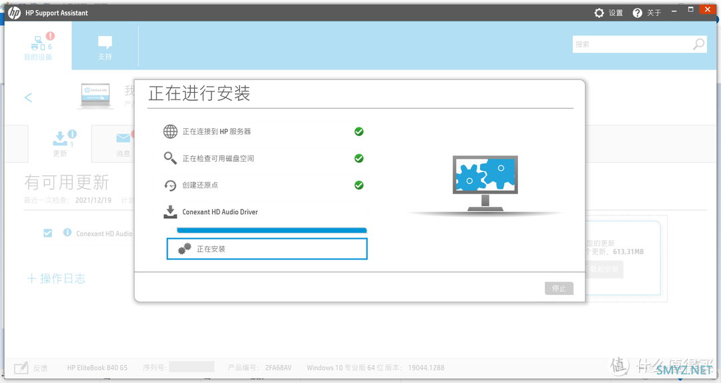Click the search magnifier icon
The width and height of the screenshot is (721, 383).
coord(698,44)
